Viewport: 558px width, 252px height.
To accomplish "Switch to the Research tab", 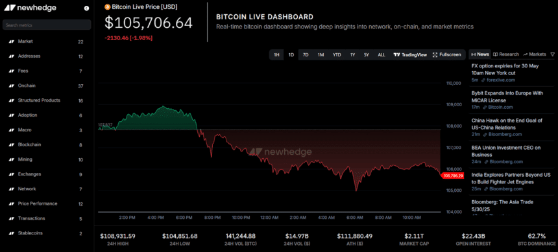I will (x=505, y=54).
